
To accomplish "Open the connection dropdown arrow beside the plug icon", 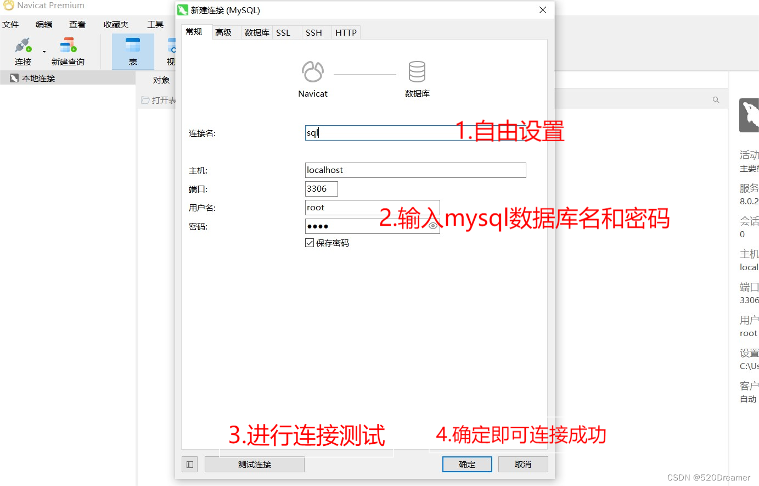I will [44, 52].
